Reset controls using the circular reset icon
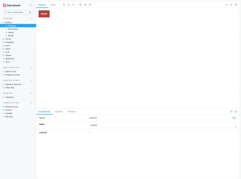 click(x=234, y=118)
